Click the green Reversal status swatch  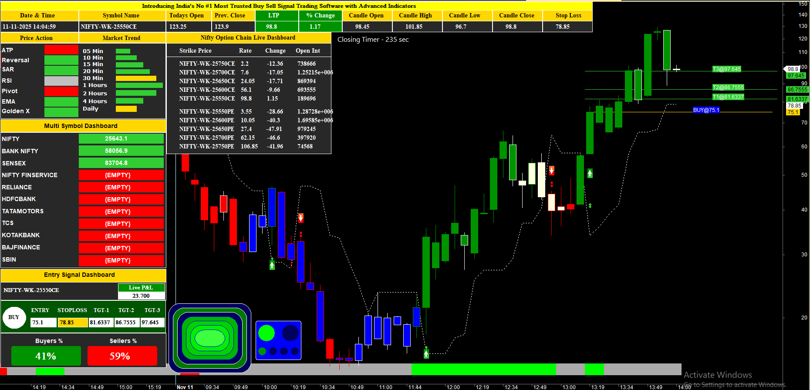click(x=61, y=60)
